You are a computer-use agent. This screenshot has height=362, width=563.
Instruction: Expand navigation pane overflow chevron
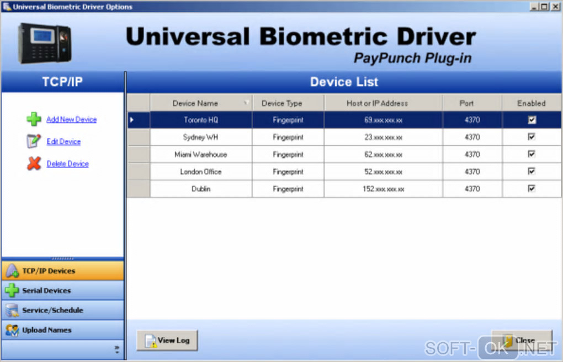(116, 349)
